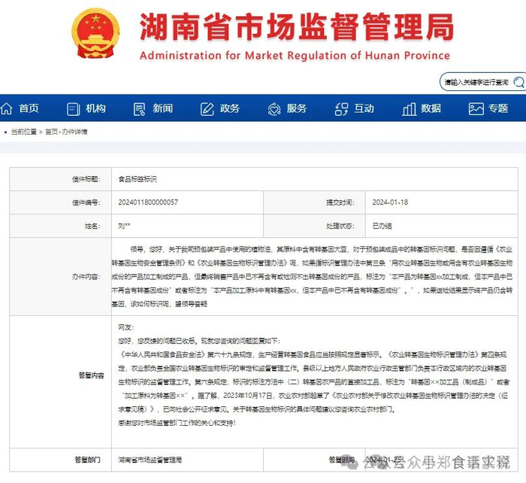The height and width of the screenshot is (483, 526).
Task: Click the heart-hands icon beside 服务
Action: tap(274, 109)
